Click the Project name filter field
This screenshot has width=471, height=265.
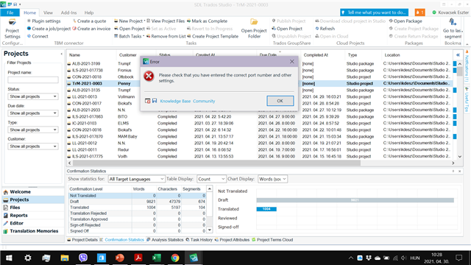pyautogui.click(x=33, y=80)
